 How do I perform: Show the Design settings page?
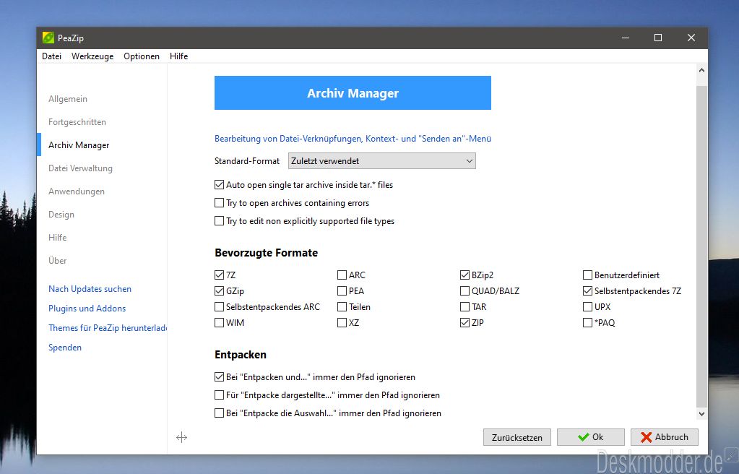[x=61, y=215]
